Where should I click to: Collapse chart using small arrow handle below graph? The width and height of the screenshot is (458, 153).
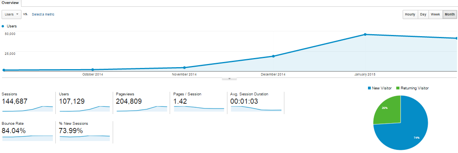[229, 79]
